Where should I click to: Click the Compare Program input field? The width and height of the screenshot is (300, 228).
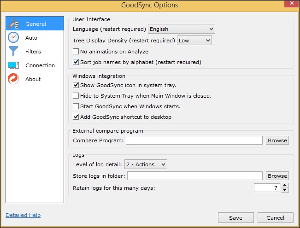point(194,140)
